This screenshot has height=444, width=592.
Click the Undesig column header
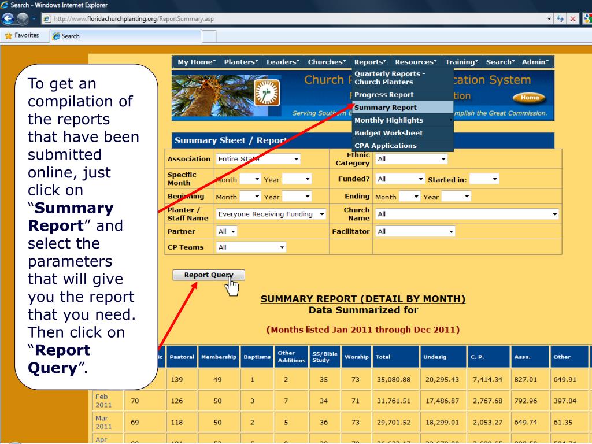[443, 357]
